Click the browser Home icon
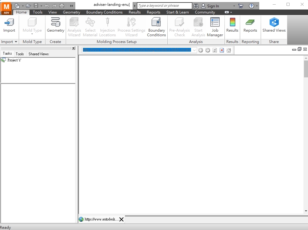 coord(229,50)
